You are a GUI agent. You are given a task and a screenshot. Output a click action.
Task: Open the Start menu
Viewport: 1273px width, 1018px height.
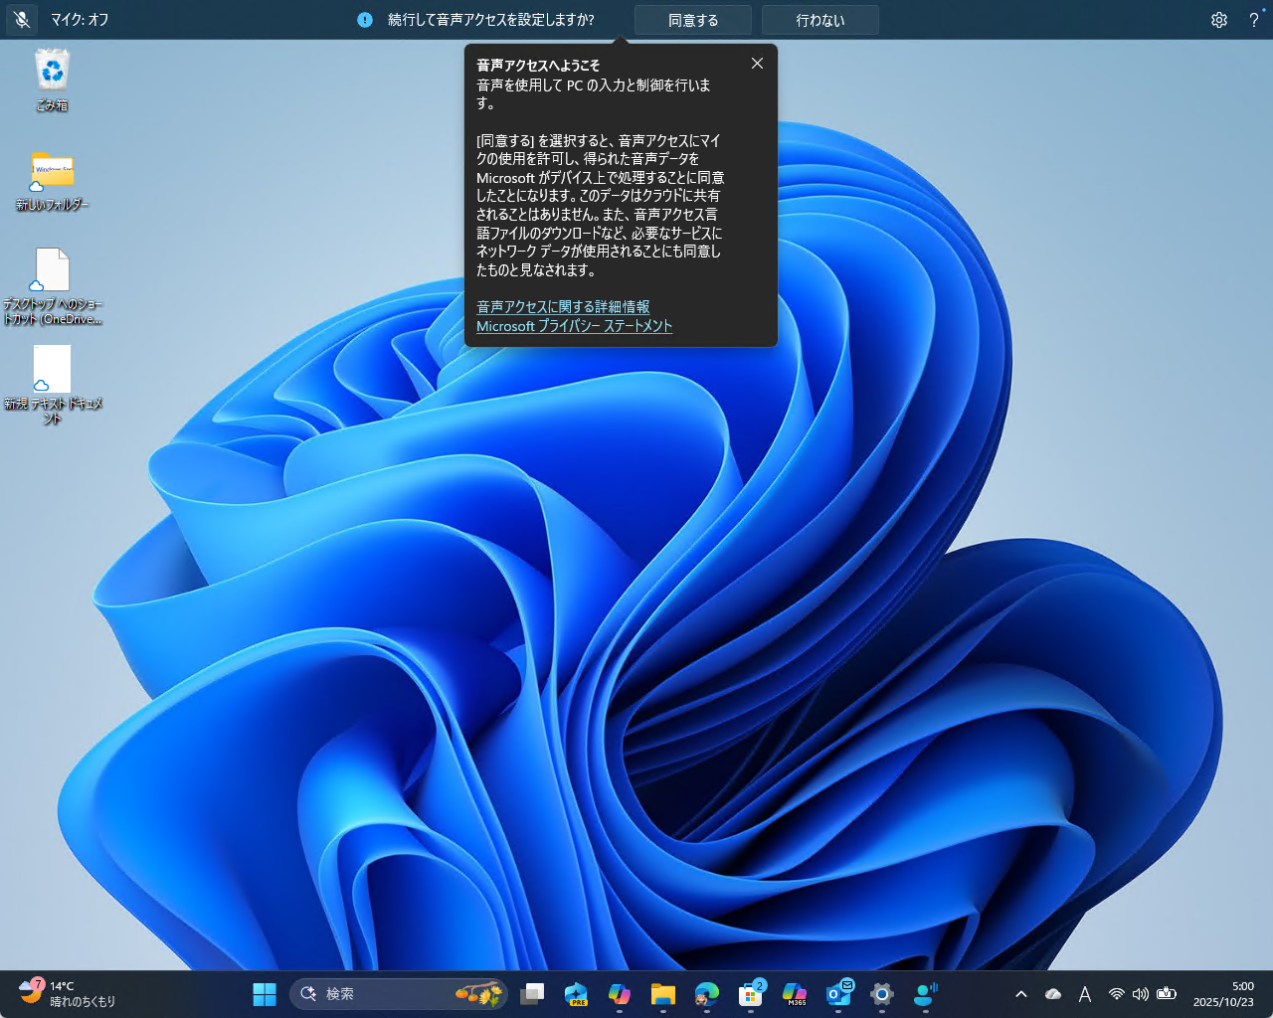tap(264, 993)
